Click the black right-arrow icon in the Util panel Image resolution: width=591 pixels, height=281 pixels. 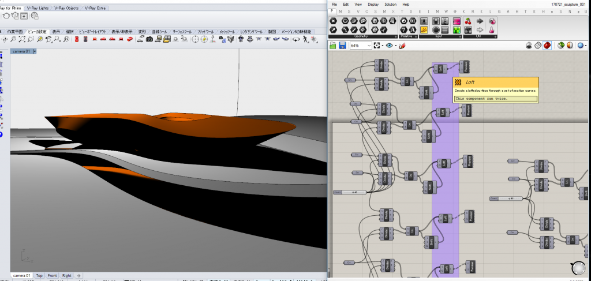click(x=480, y=21)
